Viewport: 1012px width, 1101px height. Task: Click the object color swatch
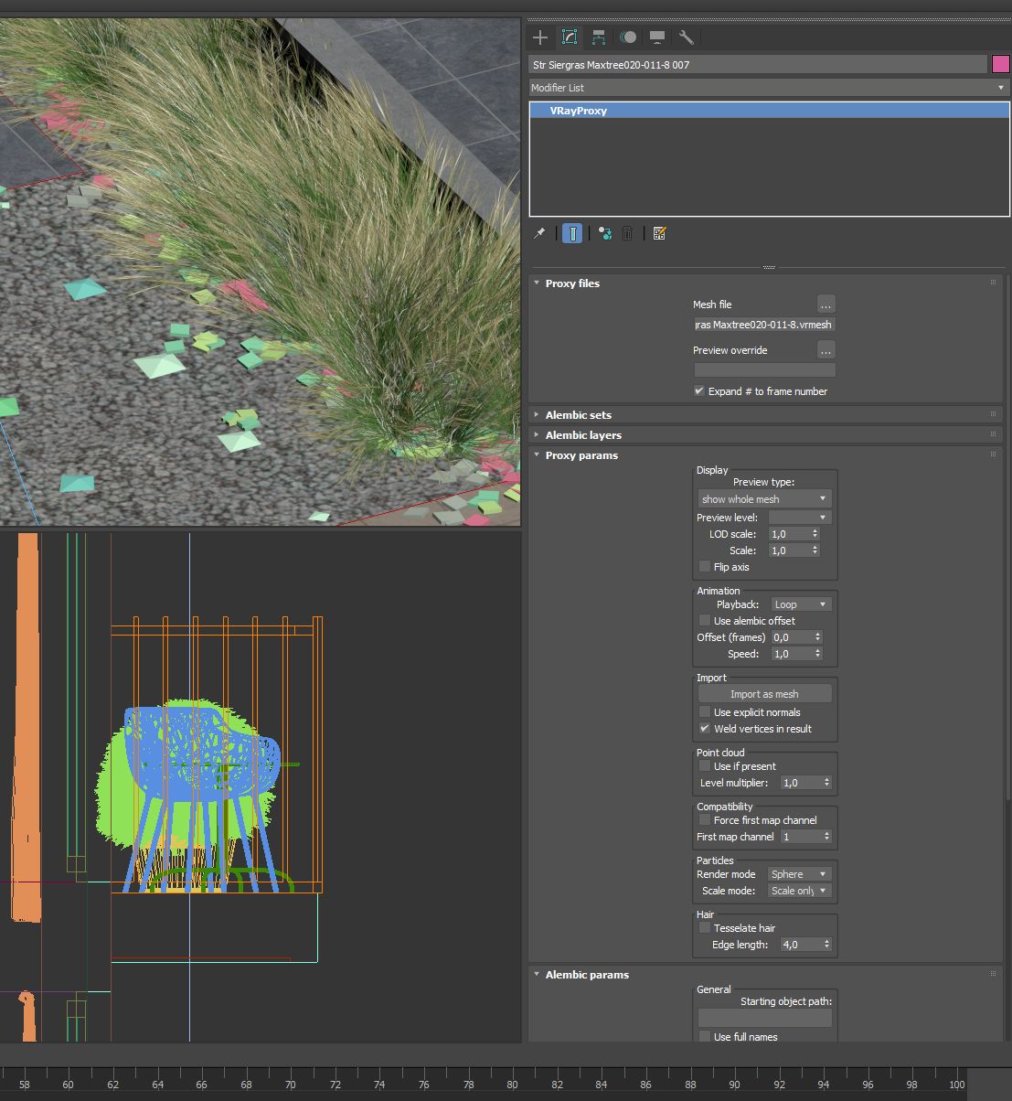tap(1001, 64)
